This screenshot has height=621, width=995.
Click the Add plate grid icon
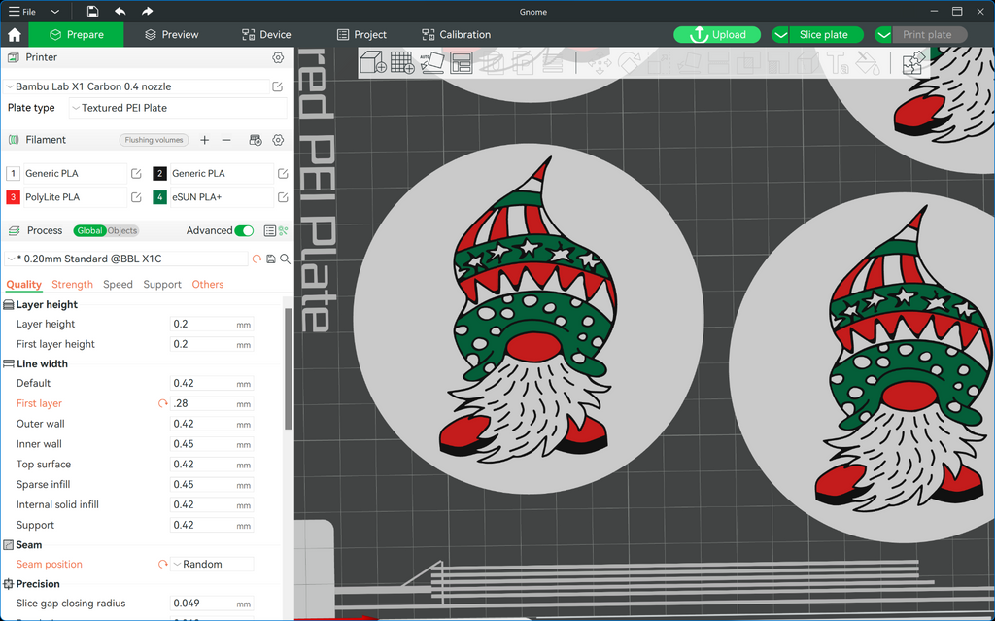[x=402, y=63]
